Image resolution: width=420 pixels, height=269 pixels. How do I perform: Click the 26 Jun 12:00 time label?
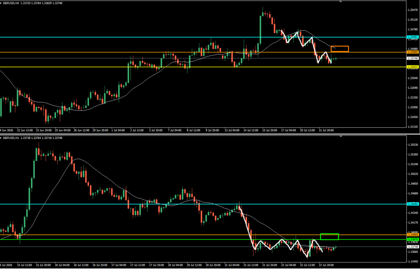click(82, 130)
